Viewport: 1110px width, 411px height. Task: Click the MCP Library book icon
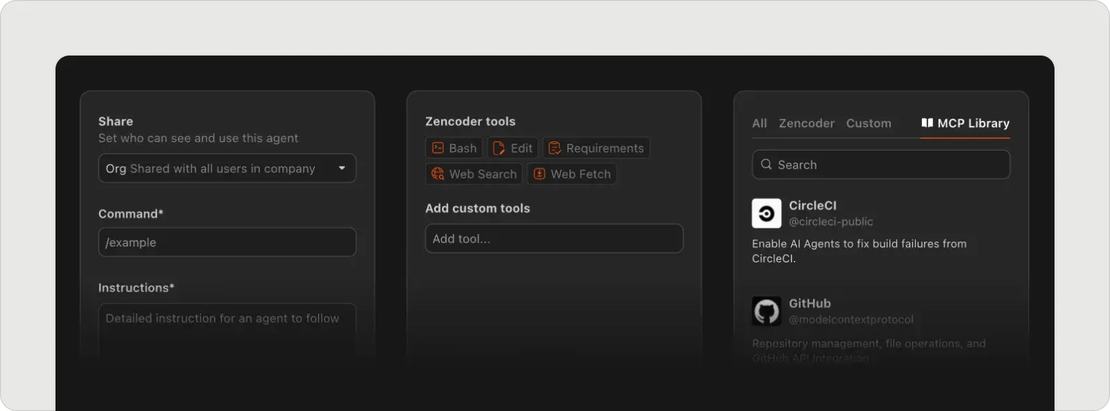coord(927,123)
